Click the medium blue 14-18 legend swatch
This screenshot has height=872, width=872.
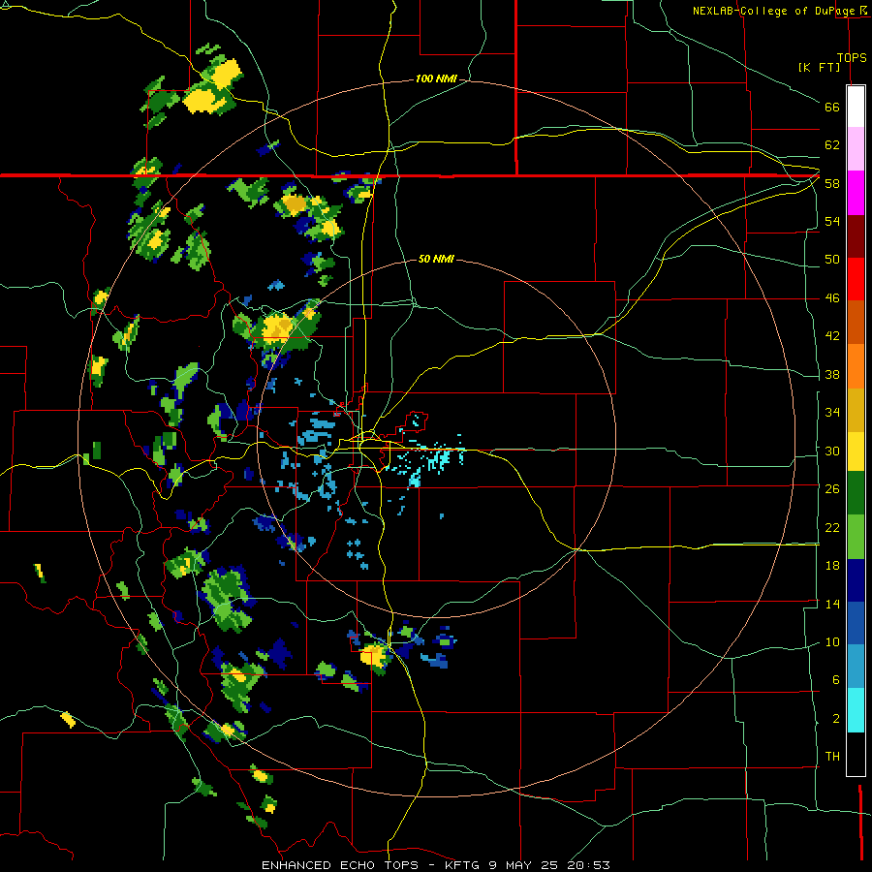(x=856, y=623)
